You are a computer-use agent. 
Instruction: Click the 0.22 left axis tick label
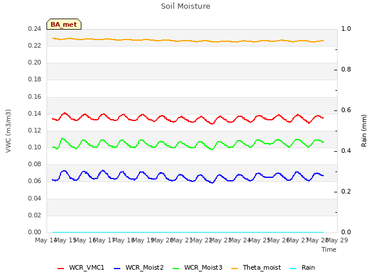tap(34, 45)
